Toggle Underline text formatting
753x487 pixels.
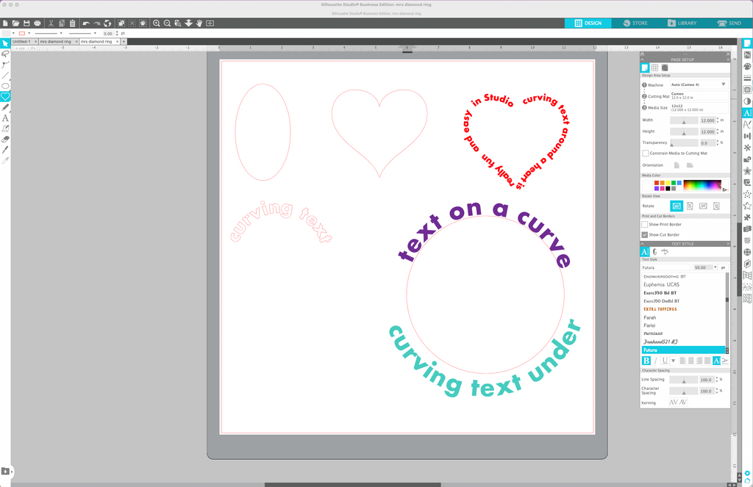[665, 361]
